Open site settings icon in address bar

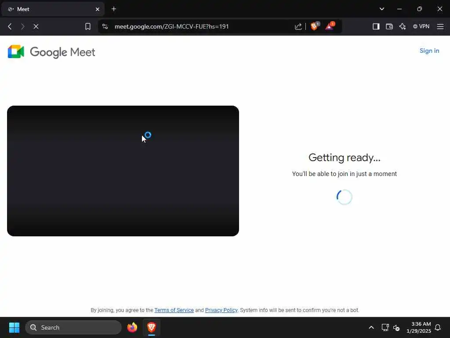(x=105, y=26)
